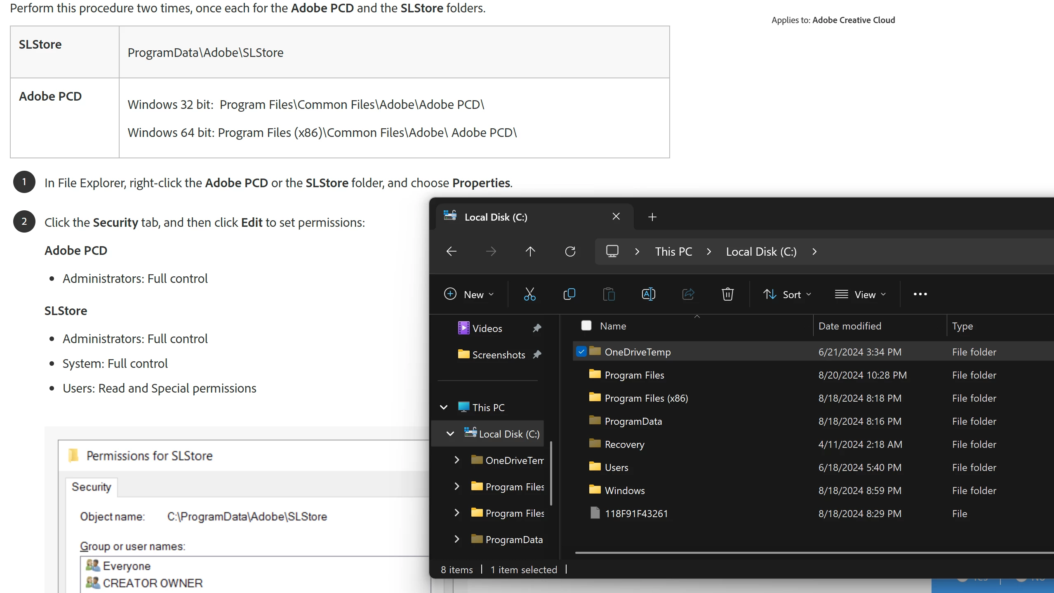Click the Rename icon in toolbar
The height and width of the screenshot is (593, 1054).
click(648, 294)
